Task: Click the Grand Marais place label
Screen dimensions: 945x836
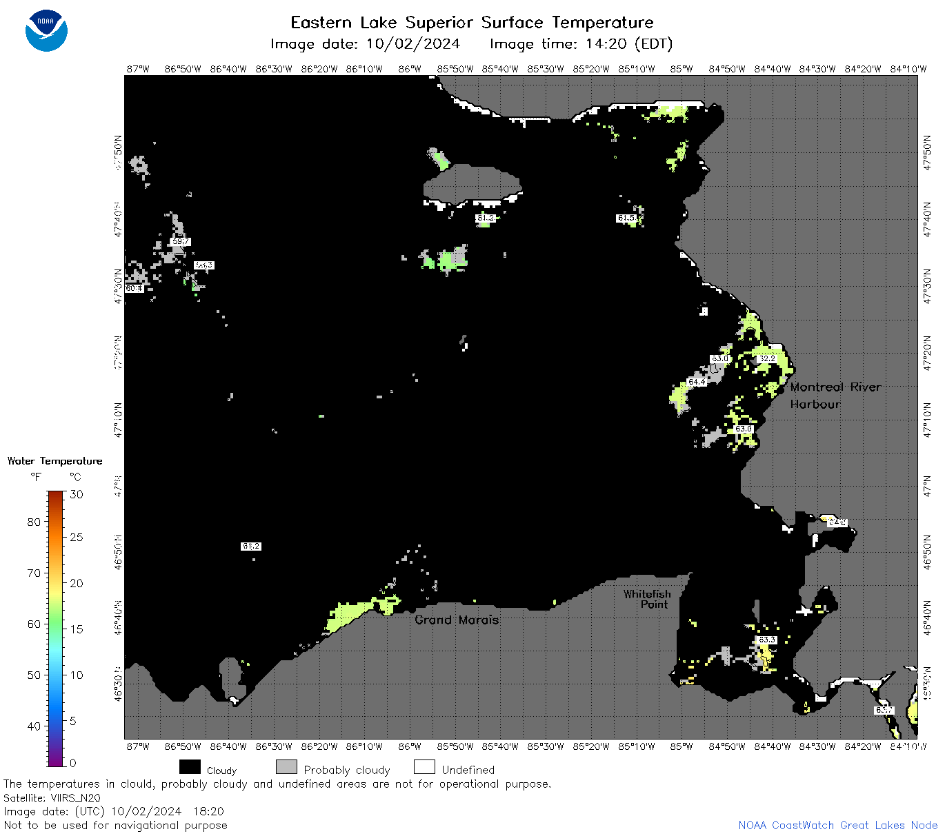Action: coord(457,620)
